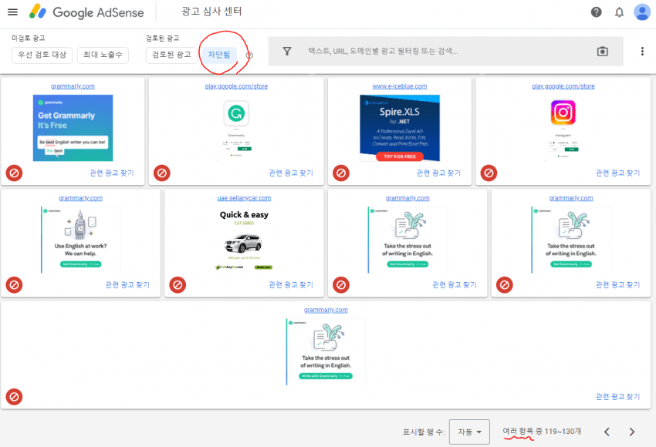Open grammarly.com link above Get Grammarly ad
This screenshot has height=447, width=656.
[73, 86]
